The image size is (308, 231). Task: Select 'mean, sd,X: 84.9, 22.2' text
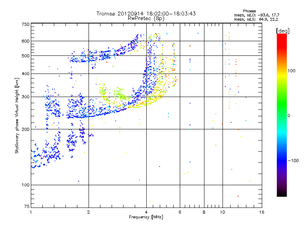point(256,19)
